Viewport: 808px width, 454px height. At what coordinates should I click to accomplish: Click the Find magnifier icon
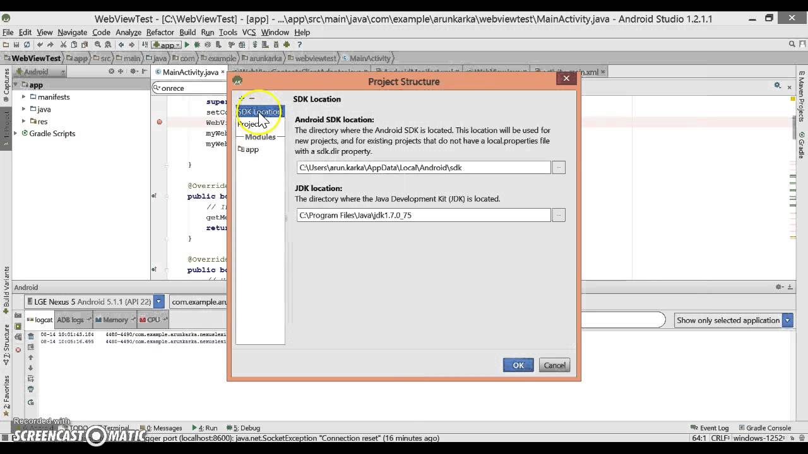(98, 45)
